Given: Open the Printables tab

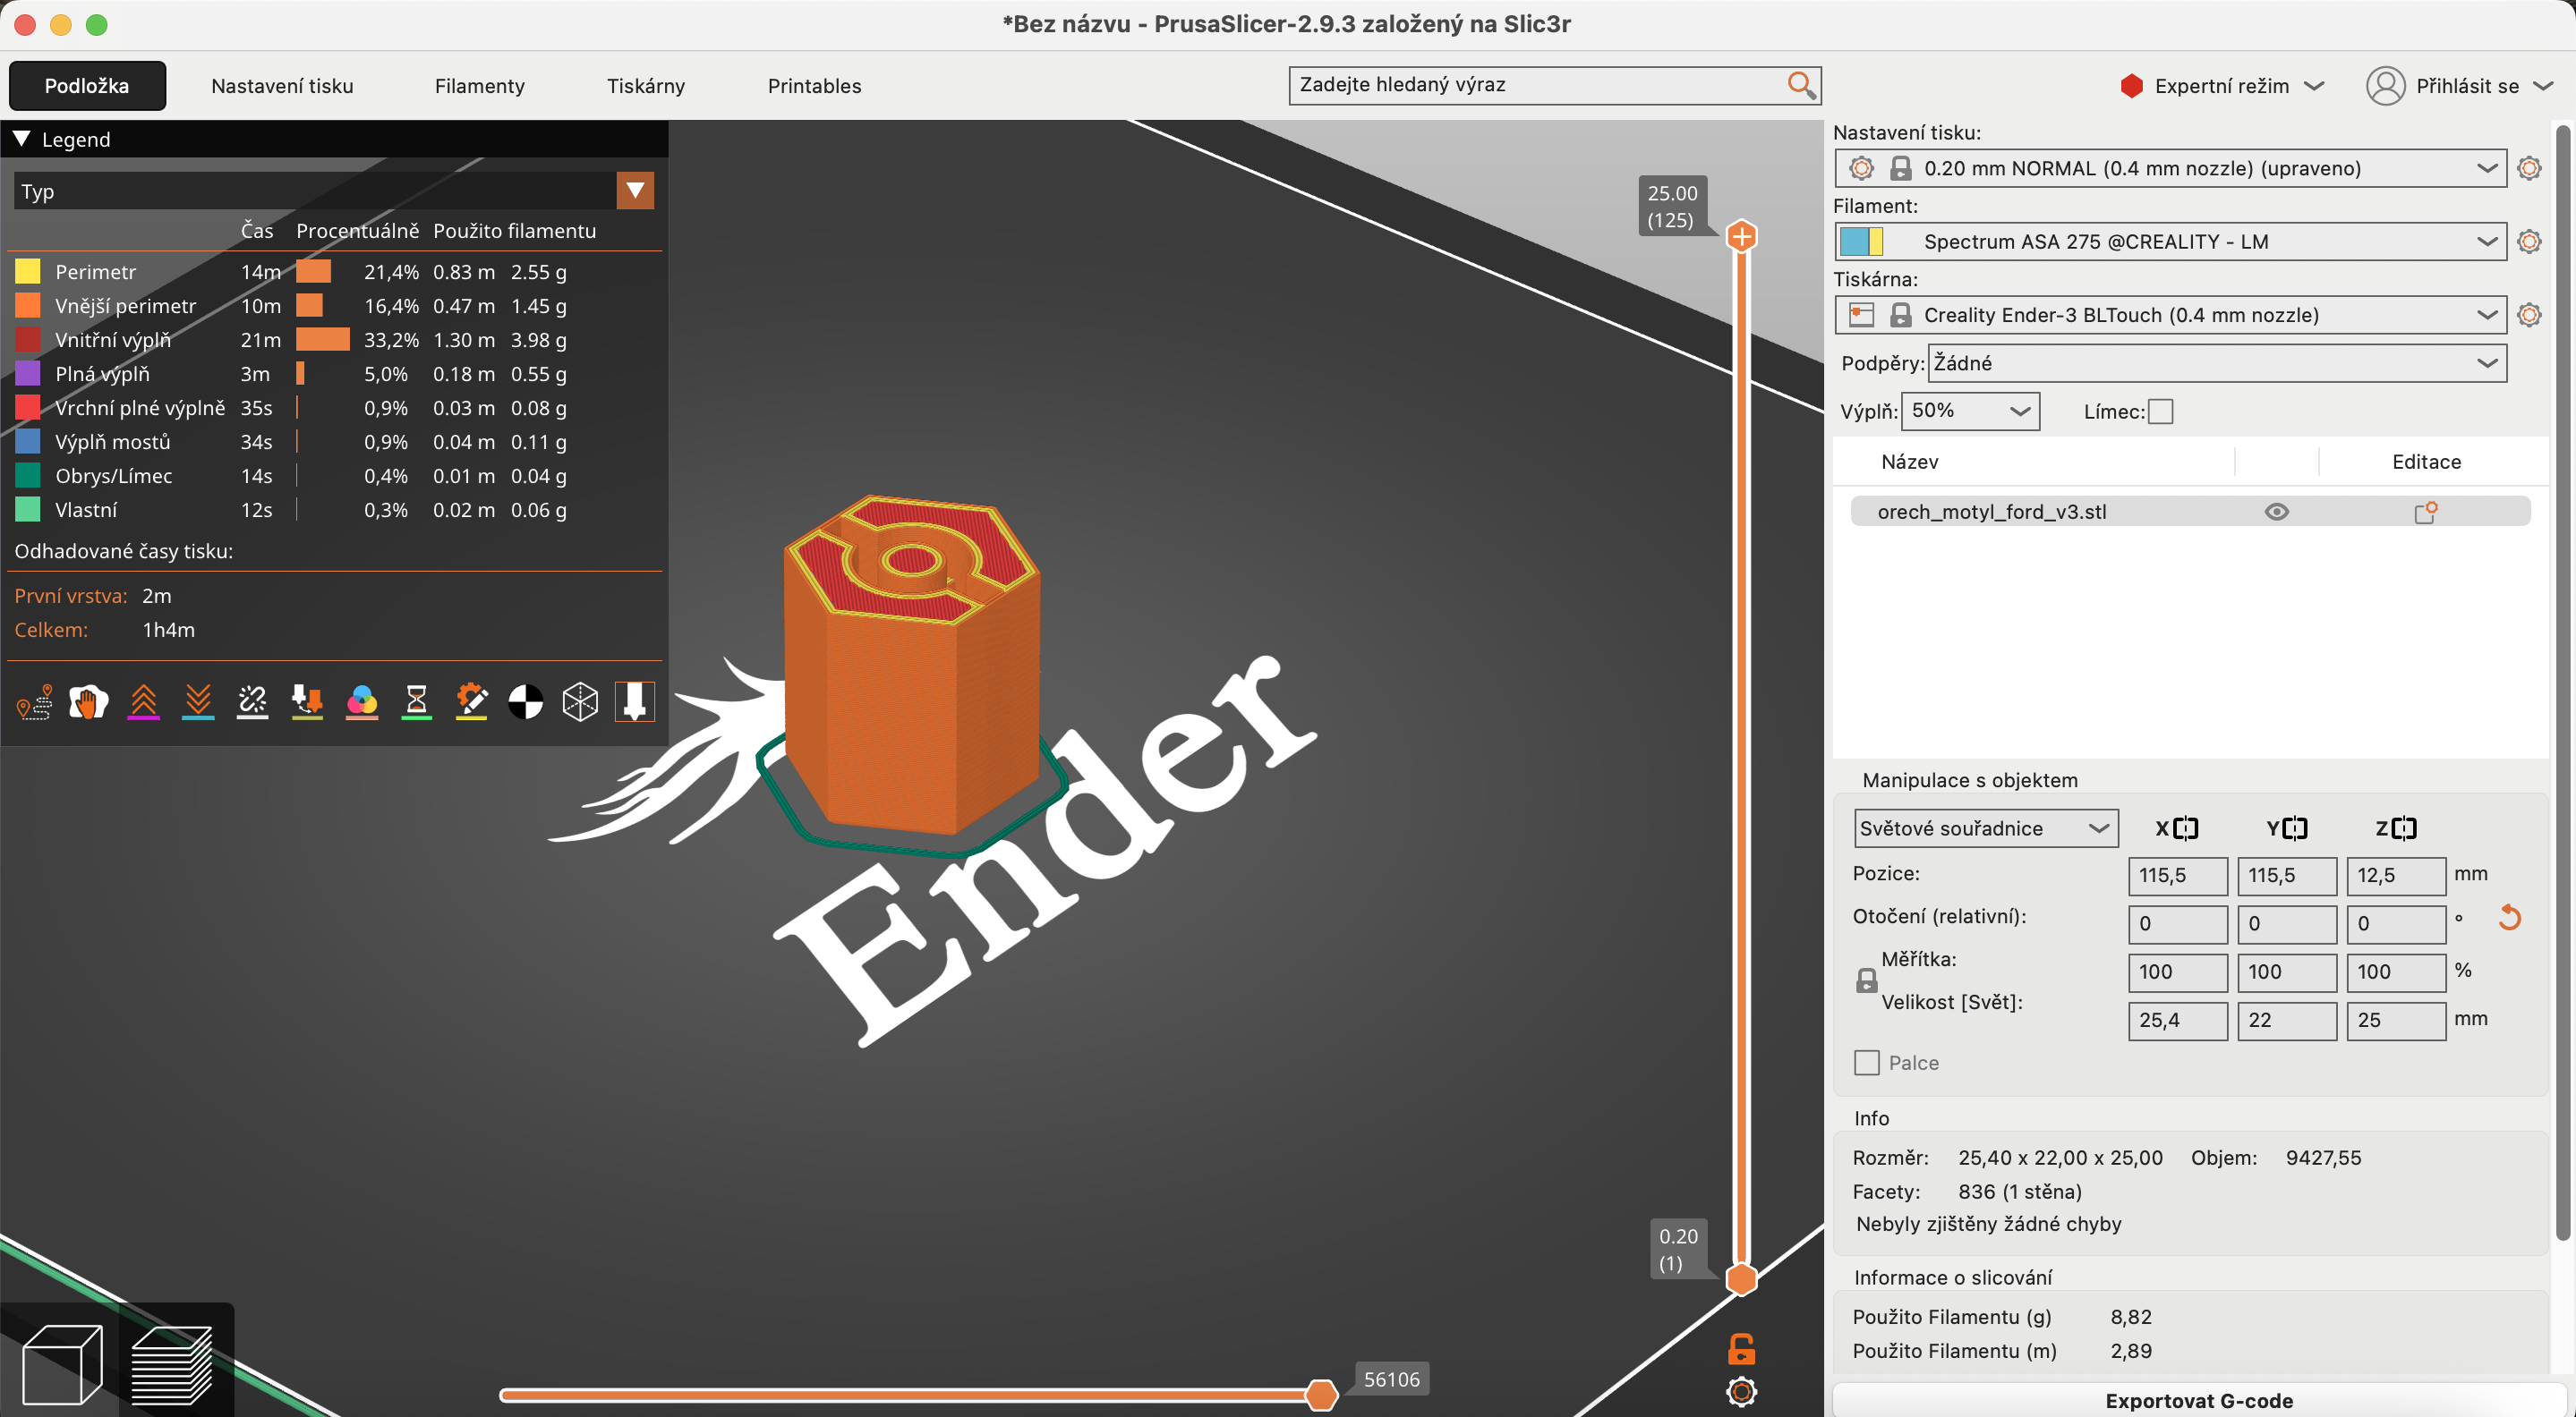Looking at the screenshot, I should 814,86.
